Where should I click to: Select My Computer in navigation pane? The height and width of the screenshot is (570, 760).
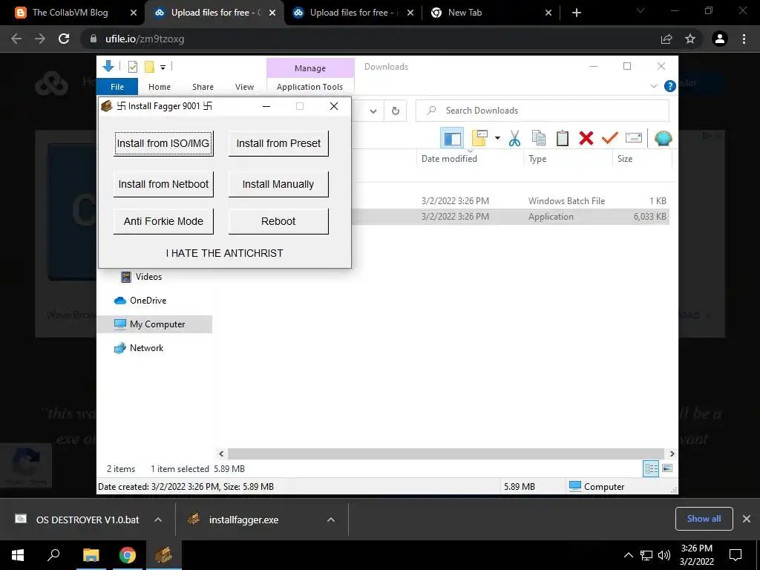[154, 324]
